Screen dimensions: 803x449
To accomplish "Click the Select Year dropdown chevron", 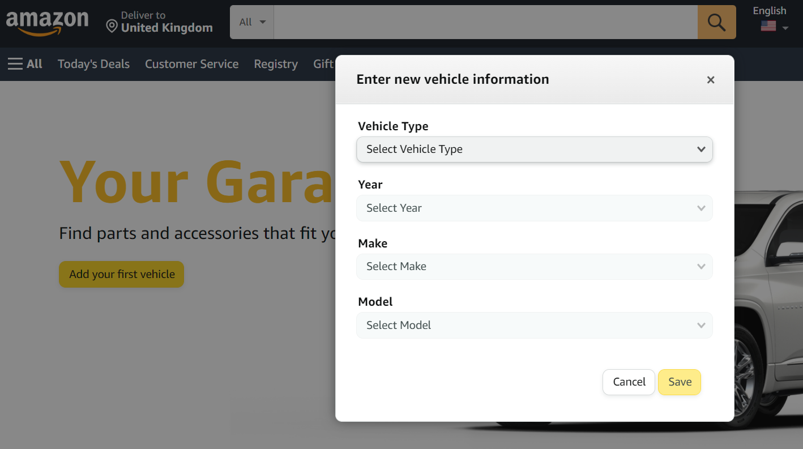I will [x=701, y=208].
